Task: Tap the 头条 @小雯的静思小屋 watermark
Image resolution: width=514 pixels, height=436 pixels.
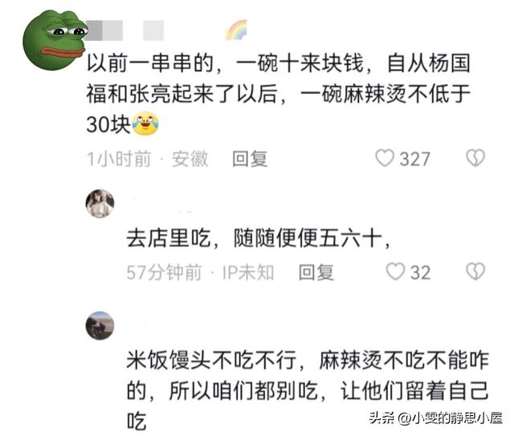Action: click(435, 418)
